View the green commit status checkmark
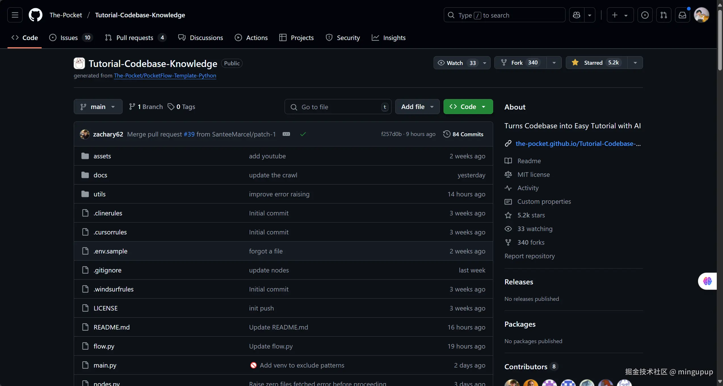The height and width of the screenshot is (386, 723). pos(303,134)
